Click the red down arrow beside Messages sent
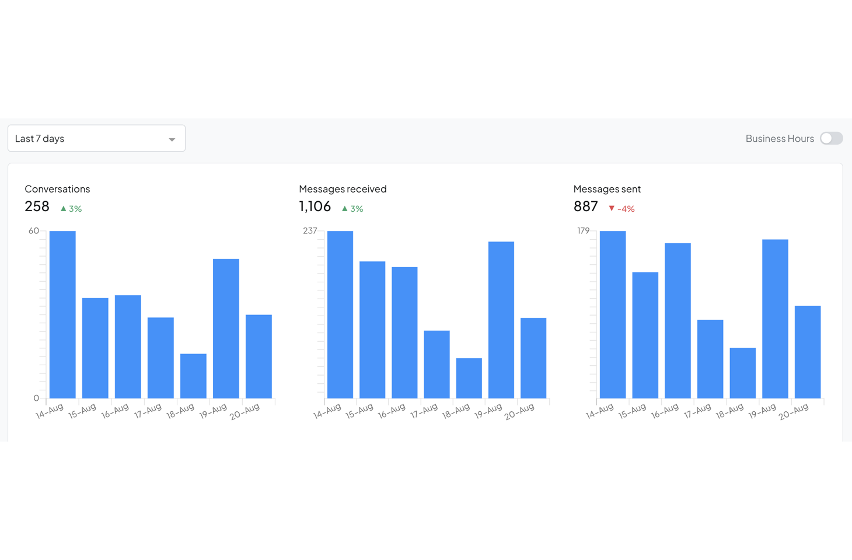The height and width of the screenshot is (560, 852). tap(612, 208)
